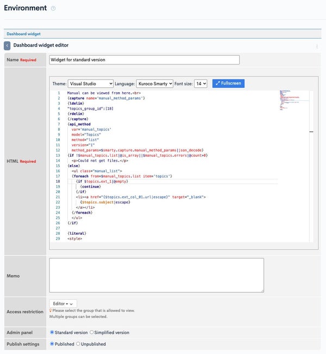
Task: Select the Unpublished radio button
Action: click(x=78, y=344)
